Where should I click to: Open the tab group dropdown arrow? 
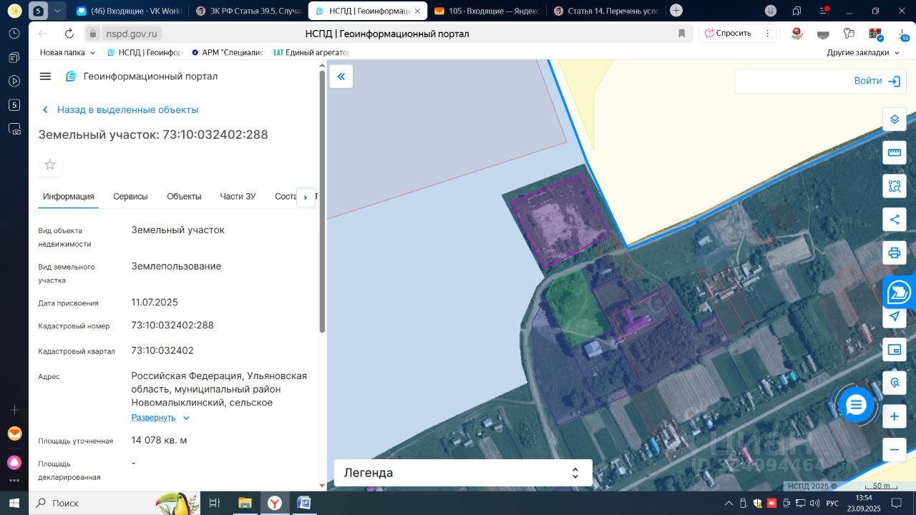click(57, 11)
